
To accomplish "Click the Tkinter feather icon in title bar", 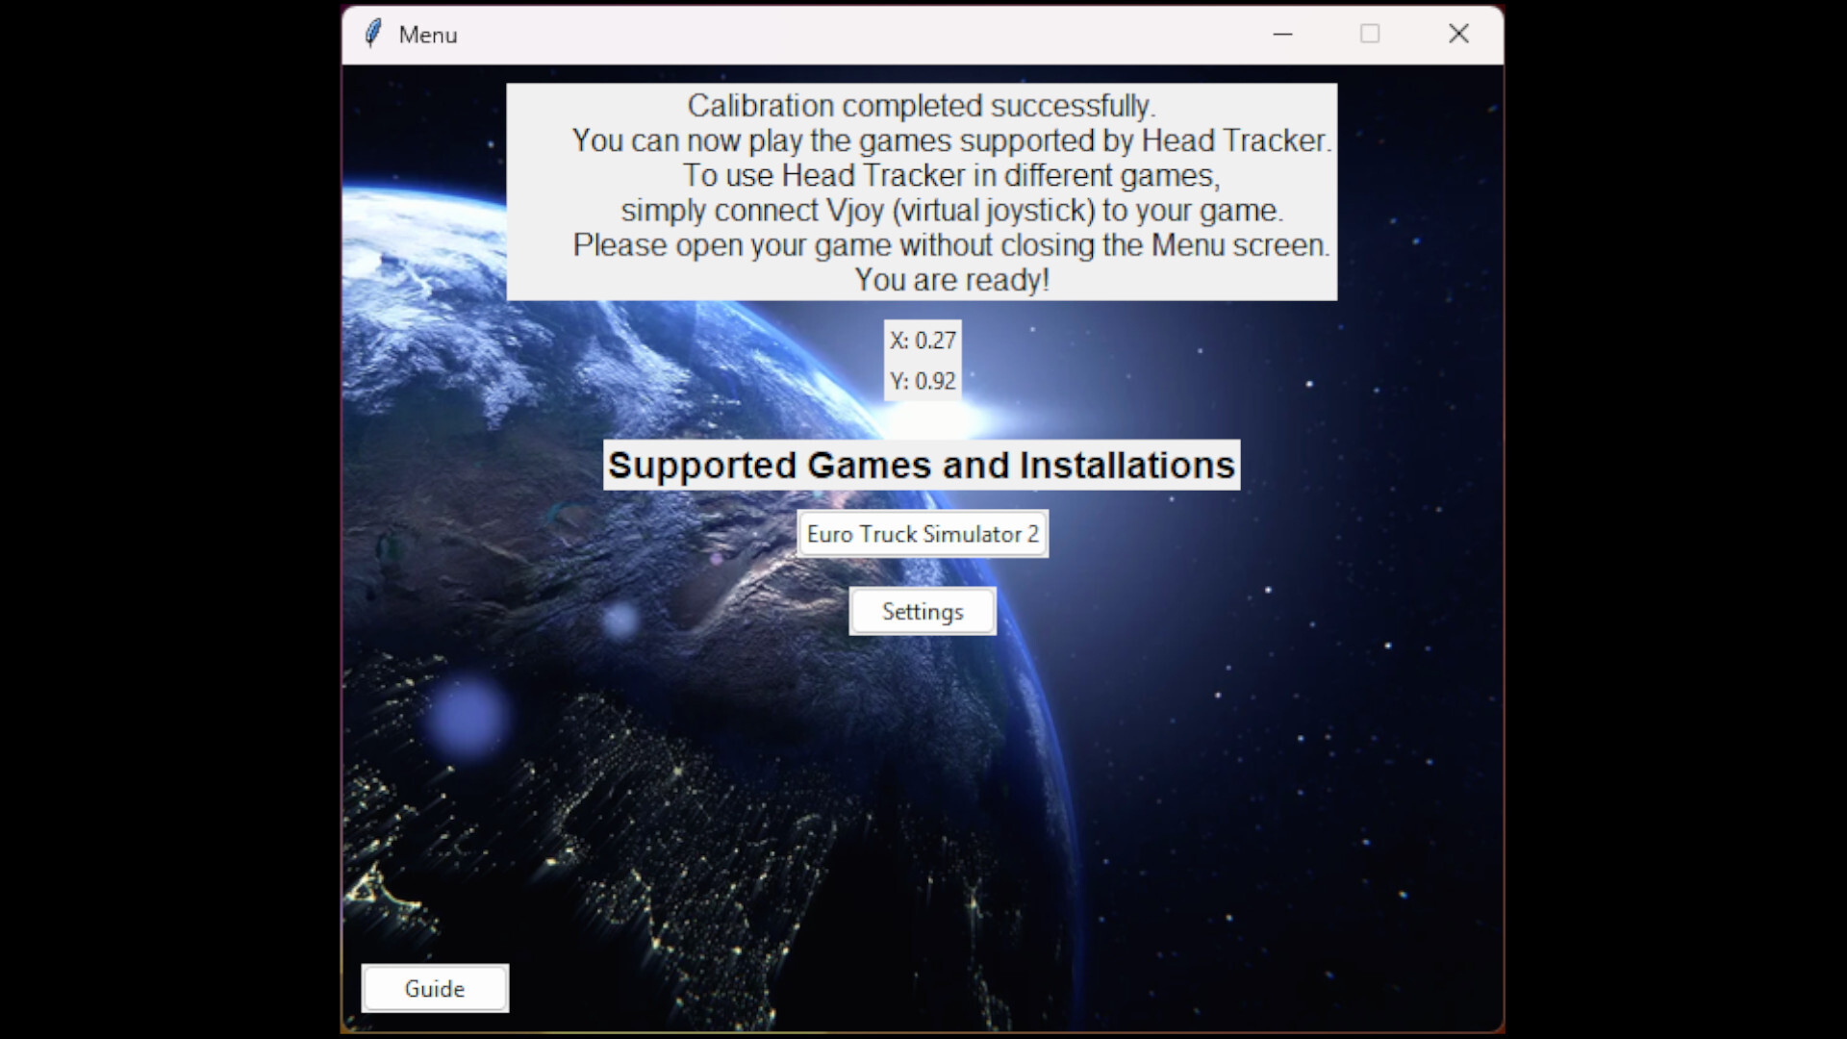I will (x=373, y=34).
